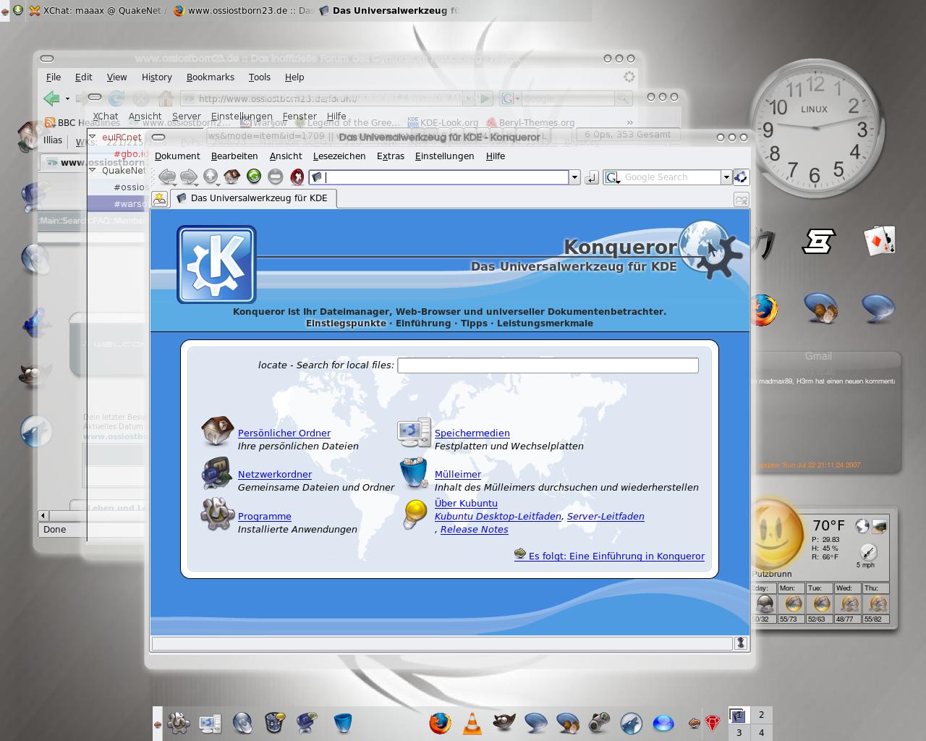Click Es folgt: Eine Einführung in Konqueror
The width and height of the screenshot is (926, 741).
[616, 556]
